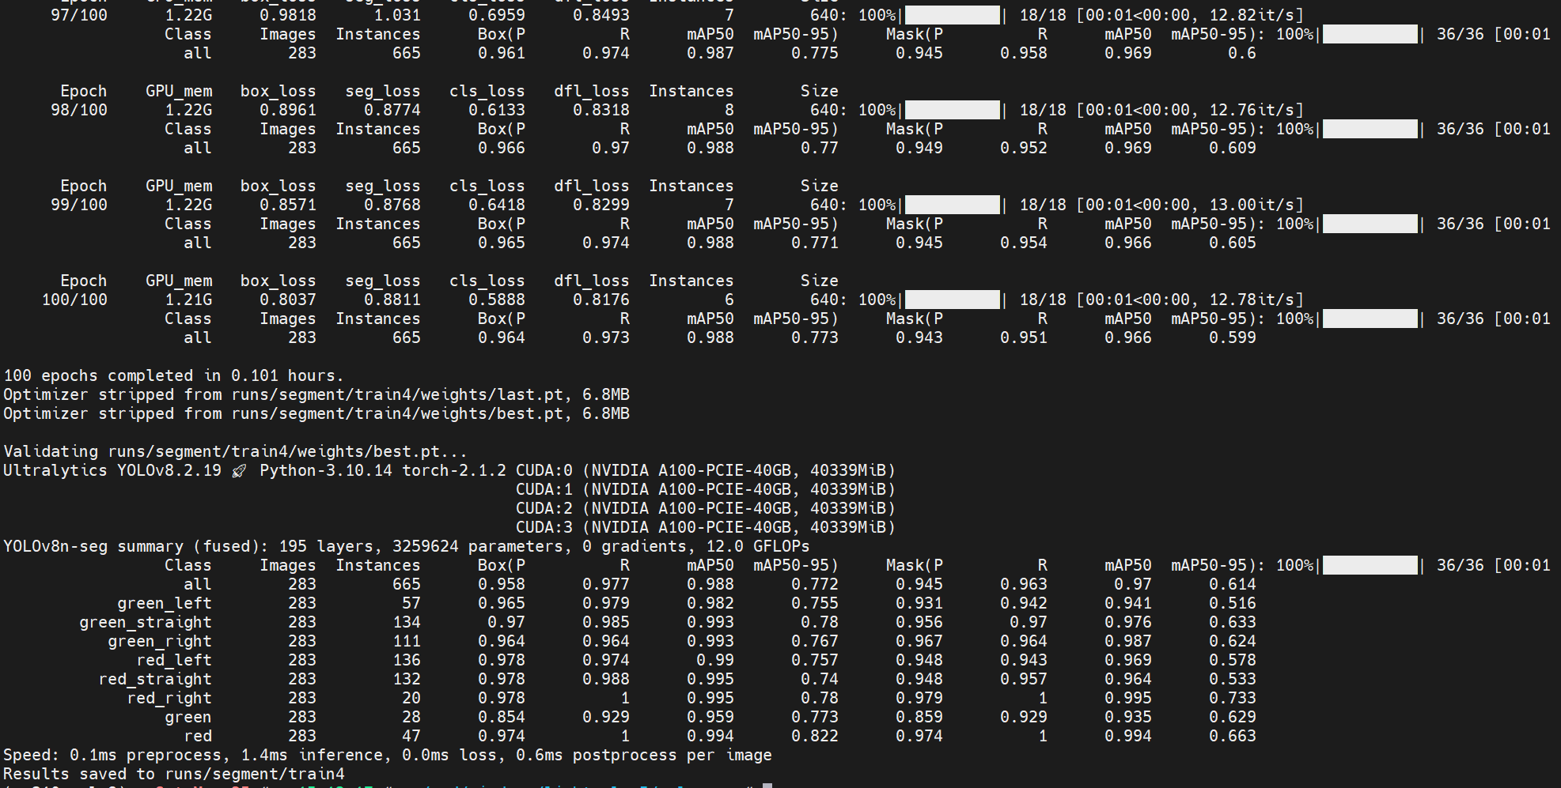The height and width of the screenshot is (788, 1561).
Task: Click the rocket emoji after Ultralytics YOLOv8.2.19
Action: pos(239,471)
